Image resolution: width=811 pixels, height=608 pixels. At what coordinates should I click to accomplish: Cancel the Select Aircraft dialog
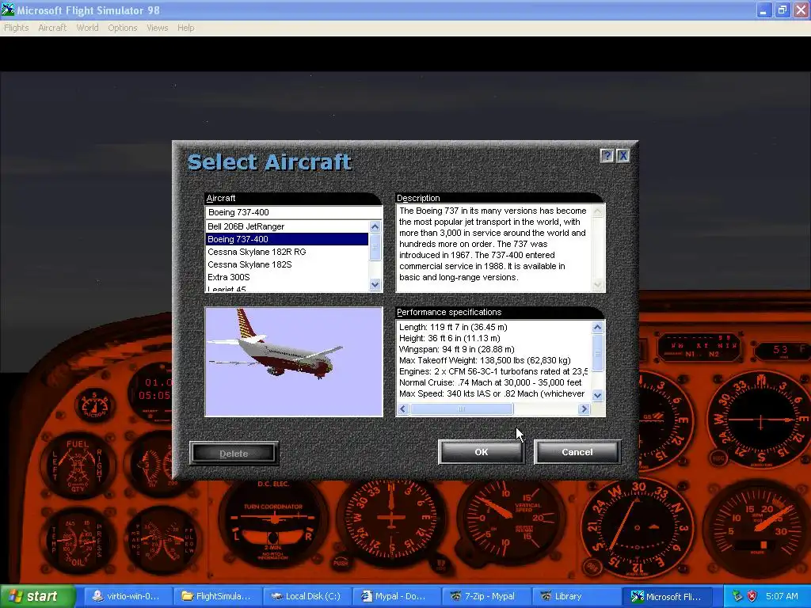point(577,452)
